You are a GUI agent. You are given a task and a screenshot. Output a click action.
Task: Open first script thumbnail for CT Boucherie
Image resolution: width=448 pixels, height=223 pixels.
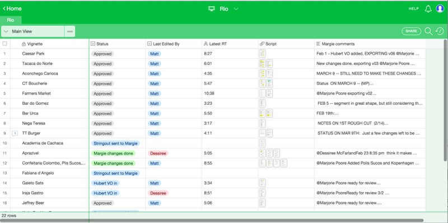(x=262, y=83)
